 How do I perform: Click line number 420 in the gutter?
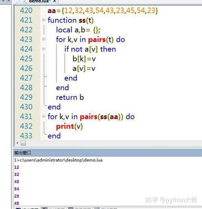point(26,10)
